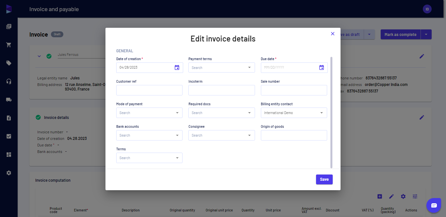
Task: Open the settings gear in sidebar
Action: [9, 173]
